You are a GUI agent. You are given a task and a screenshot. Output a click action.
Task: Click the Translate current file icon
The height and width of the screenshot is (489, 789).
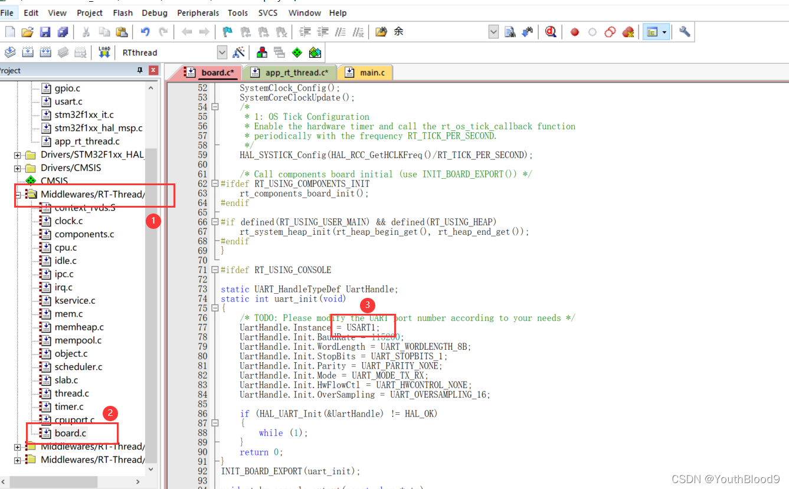click(10, 52)
